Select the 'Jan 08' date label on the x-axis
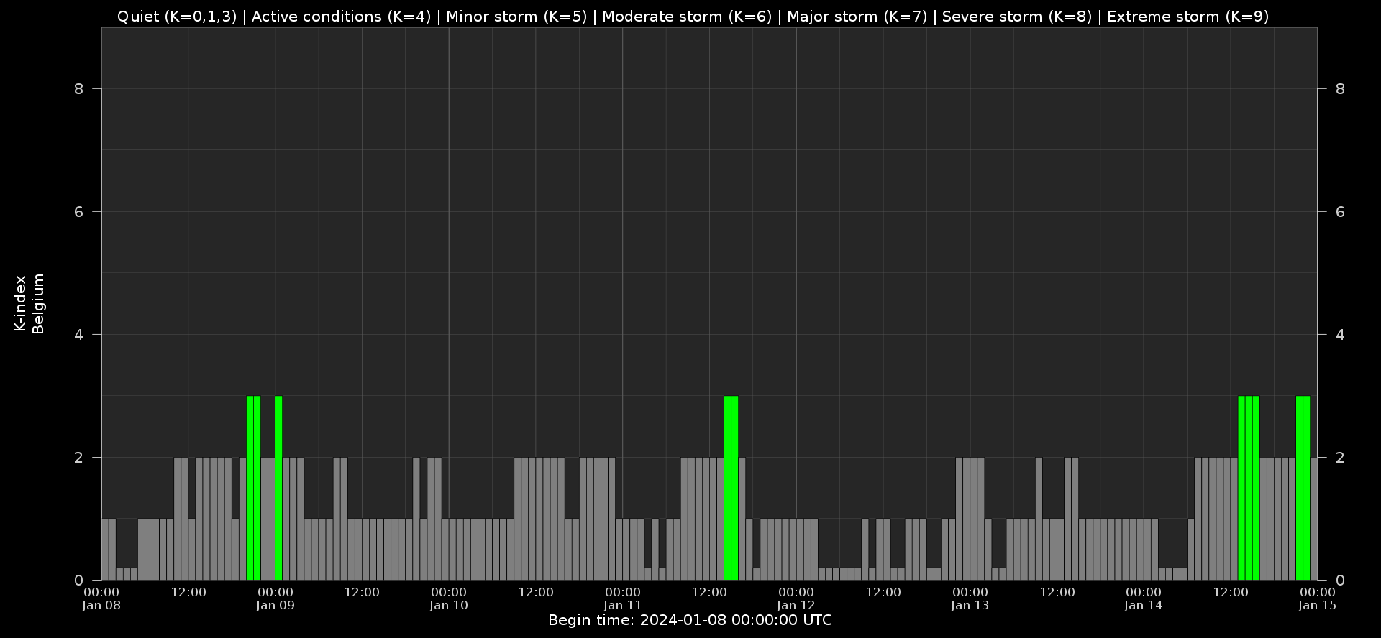 point(101,605)
